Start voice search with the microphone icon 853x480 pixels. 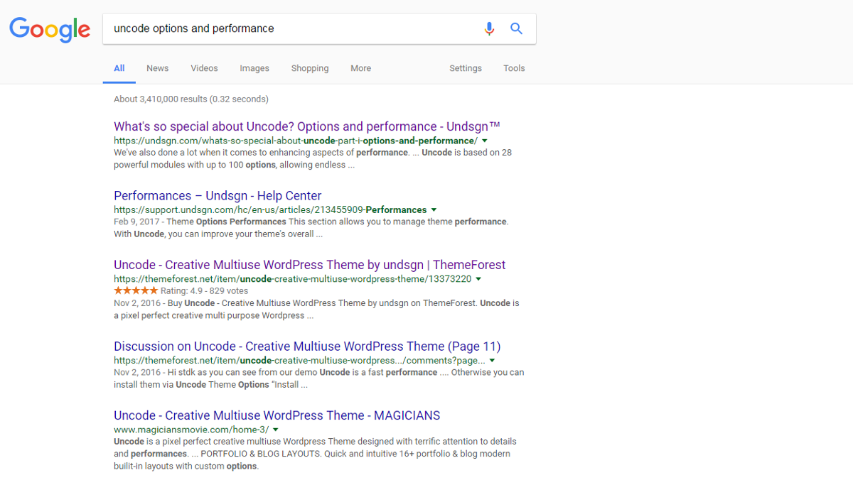(489, 28)
